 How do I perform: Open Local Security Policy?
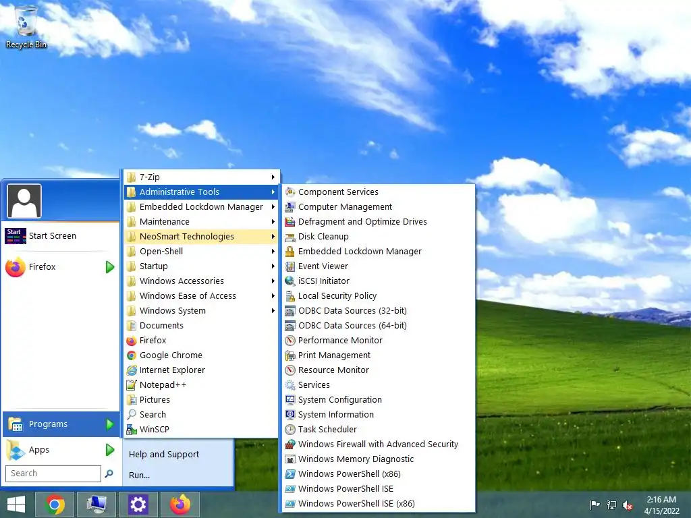pos(378,295)
